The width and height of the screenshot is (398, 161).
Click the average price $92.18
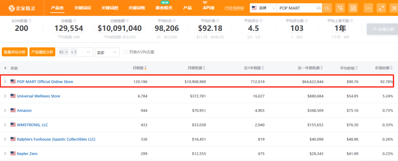210,29
